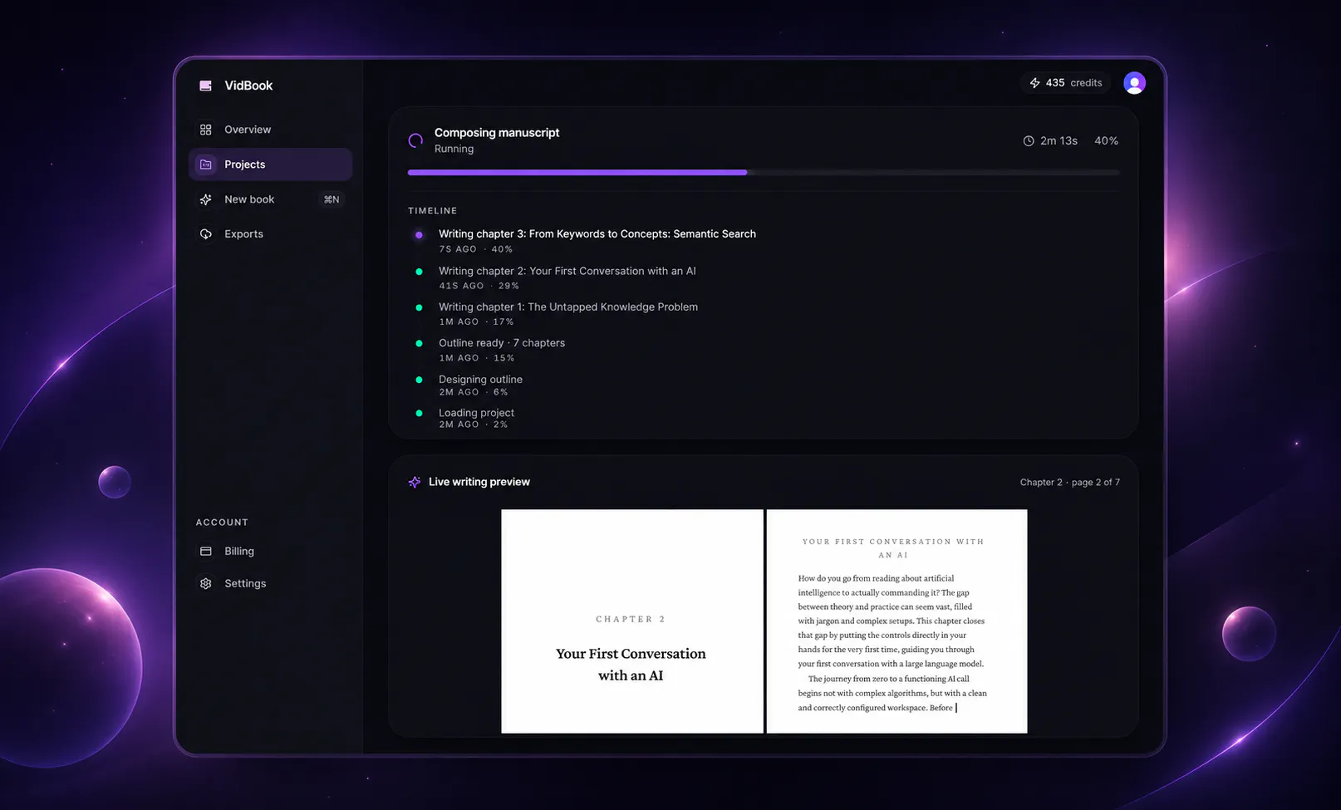Click the TIMELINE section heading

(x=432, y=211)
